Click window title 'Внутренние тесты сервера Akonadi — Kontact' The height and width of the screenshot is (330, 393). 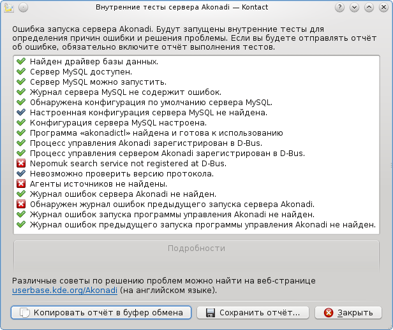182,7
